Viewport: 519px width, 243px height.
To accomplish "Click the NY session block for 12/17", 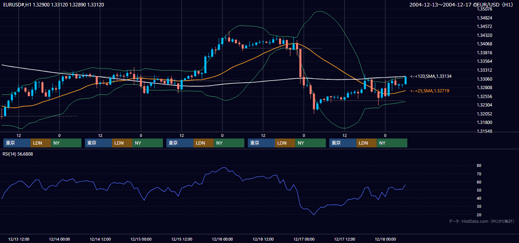I will point(392,143).
